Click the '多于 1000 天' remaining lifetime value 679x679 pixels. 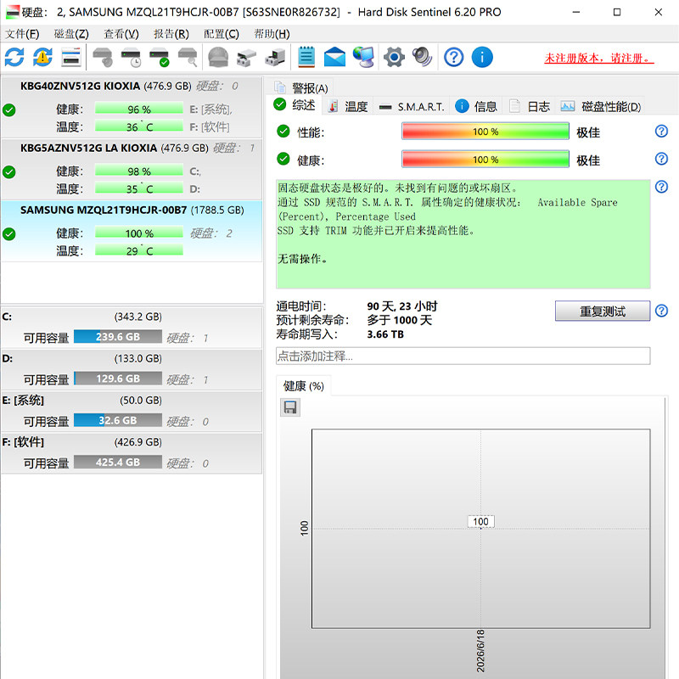(399, 320)
